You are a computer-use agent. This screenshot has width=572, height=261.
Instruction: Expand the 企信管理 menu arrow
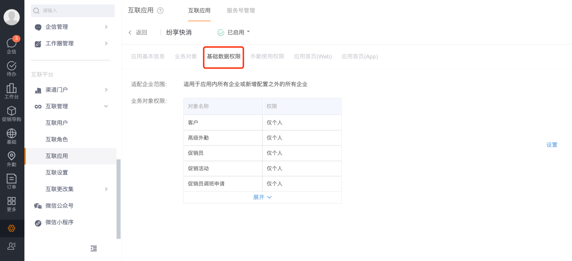(x=106, y=27)
